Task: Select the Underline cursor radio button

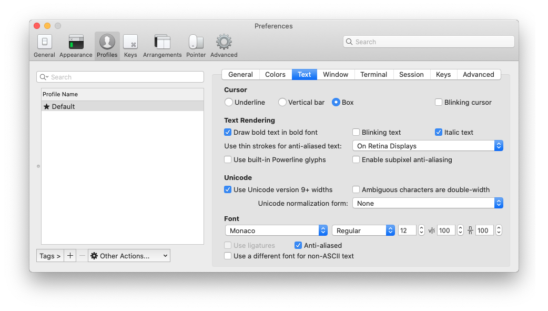Action: coord(228,102)
